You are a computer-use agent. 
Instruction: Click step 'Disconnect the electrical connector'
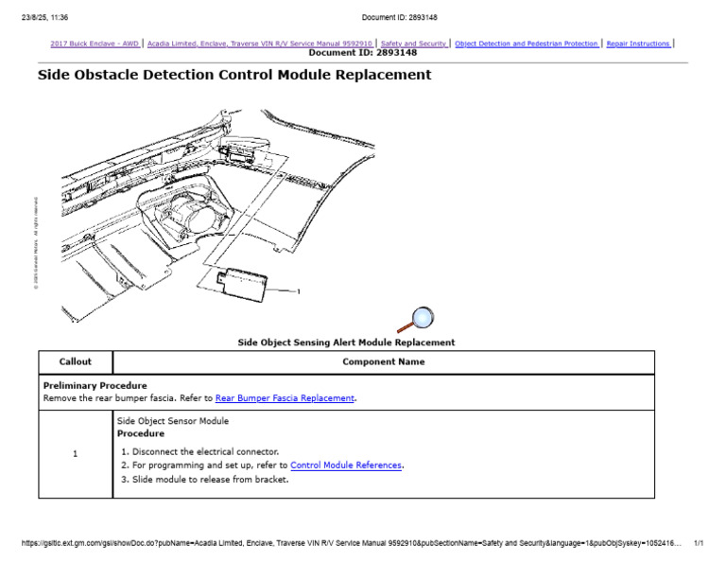[x=205, y=451]
